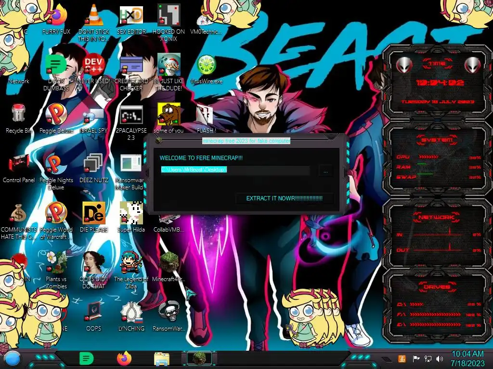
Task: Open the ISRAEL SPY shortcut
Action: pyautogui.click(x=94, y=114)
